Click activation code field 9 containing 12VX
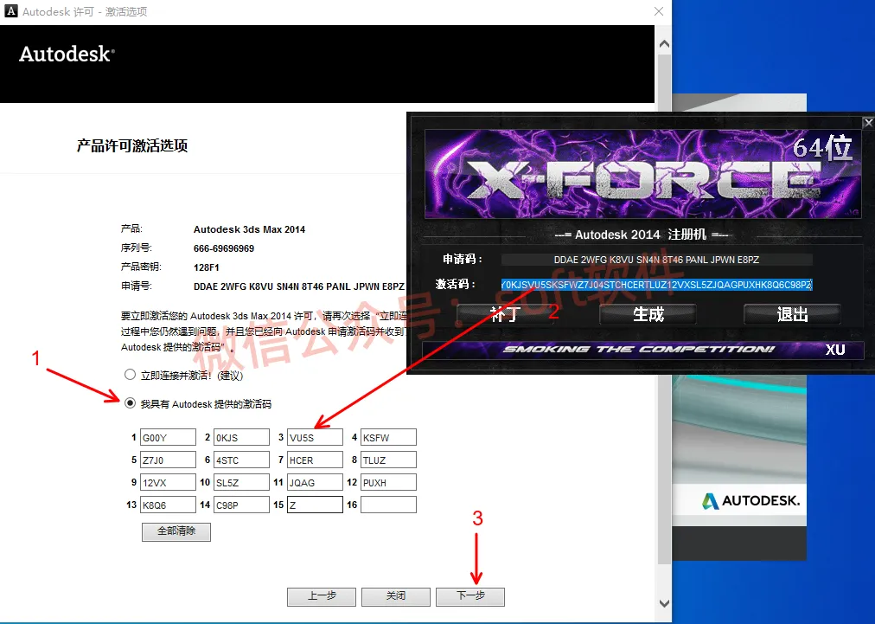This screenshot has width=875, height=624. coord(168,482)
